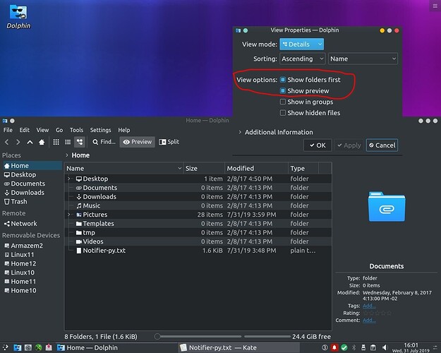Click the Split view button
Screen dimensions: 441x353
[169, 142]
